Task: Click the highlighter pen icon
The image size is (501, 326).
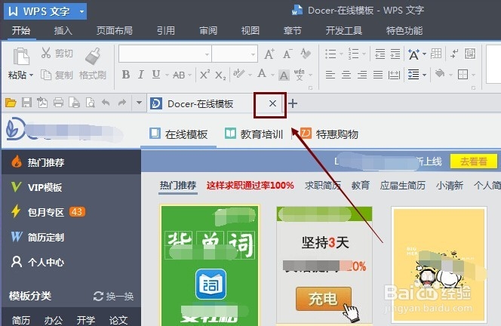Action: (x=239, y=74)
